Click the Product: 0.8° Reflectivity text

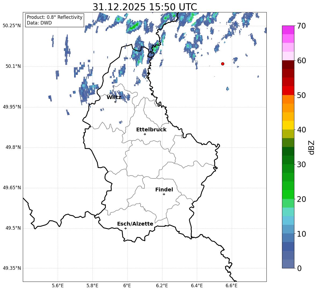tap(55, 17)
